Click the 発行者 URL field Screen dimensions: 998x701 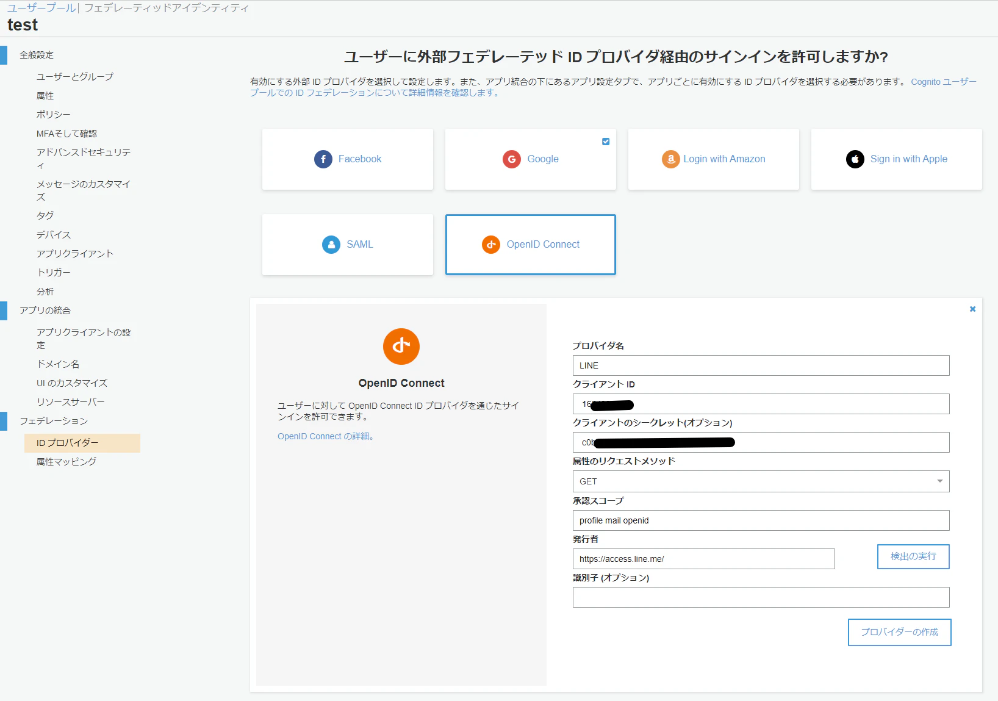704,559
